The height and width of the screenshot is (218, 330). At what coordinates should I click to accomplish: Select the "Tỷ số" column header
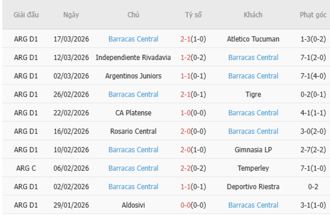(193, 15)
